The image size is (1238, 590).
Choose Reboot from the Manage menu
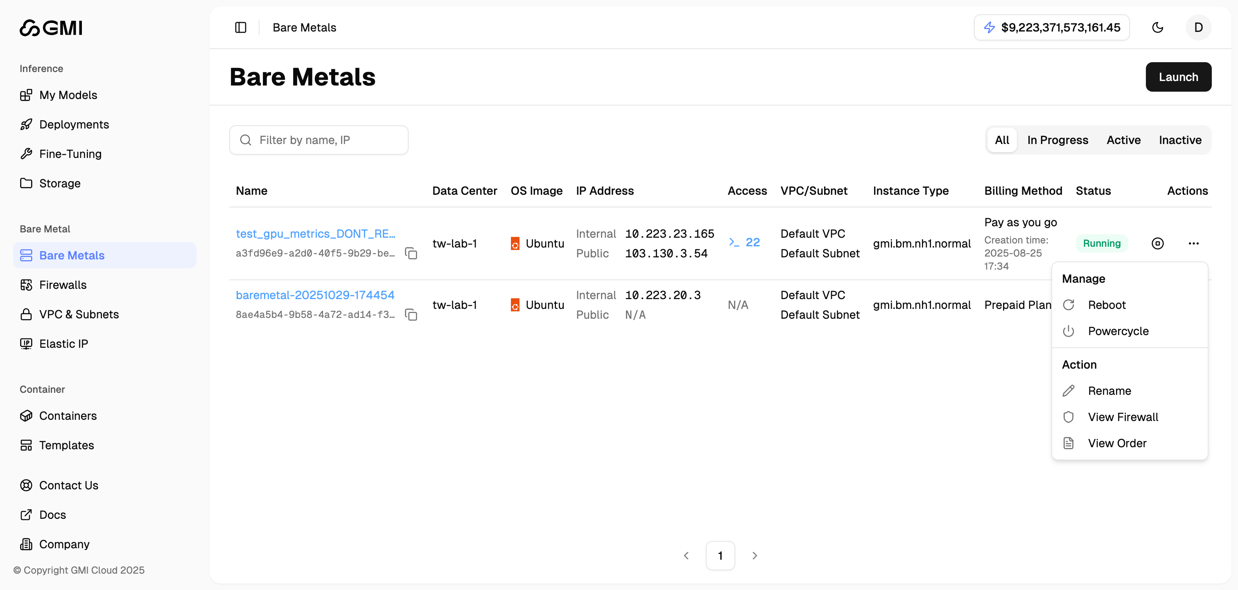pyautogui.click(x=1106, y=305)
